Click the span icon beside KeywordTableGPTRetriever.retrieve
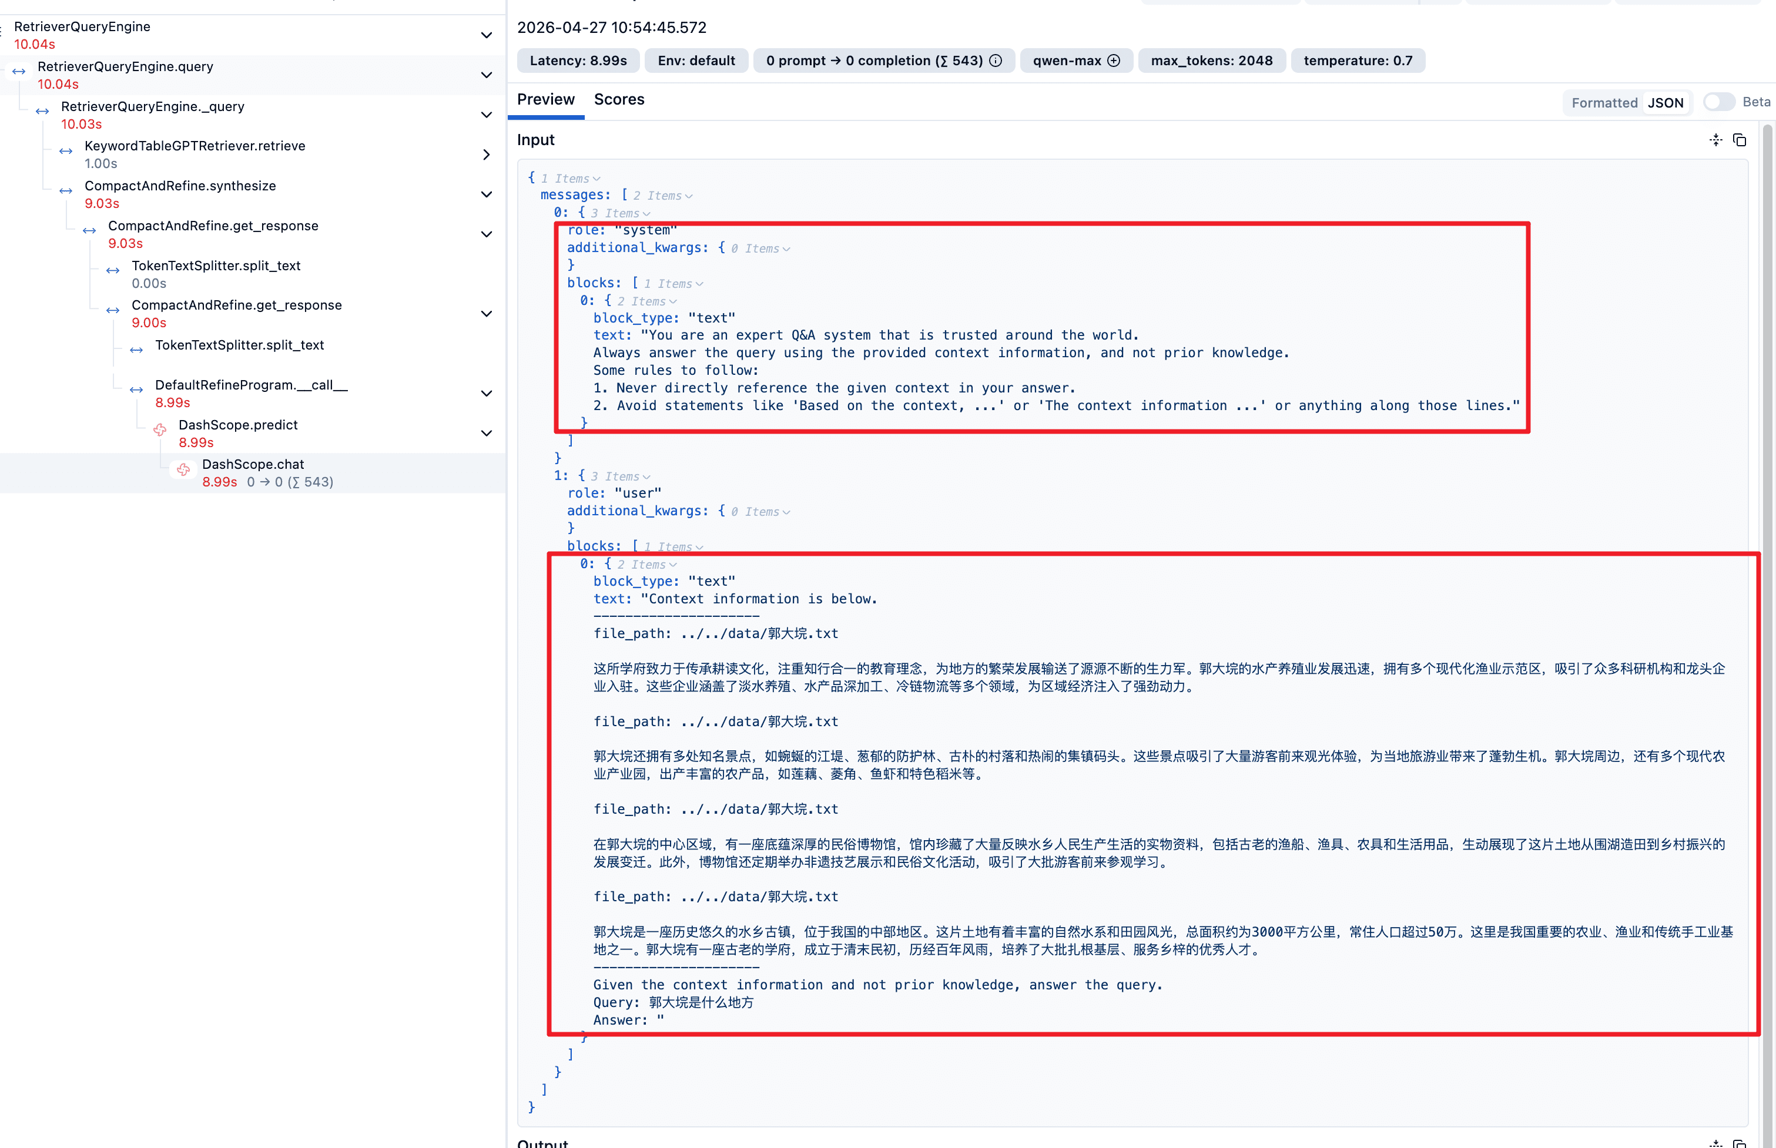This screenshot has height=1148, width=1776. pyautogui.click(x=66, y=152)
